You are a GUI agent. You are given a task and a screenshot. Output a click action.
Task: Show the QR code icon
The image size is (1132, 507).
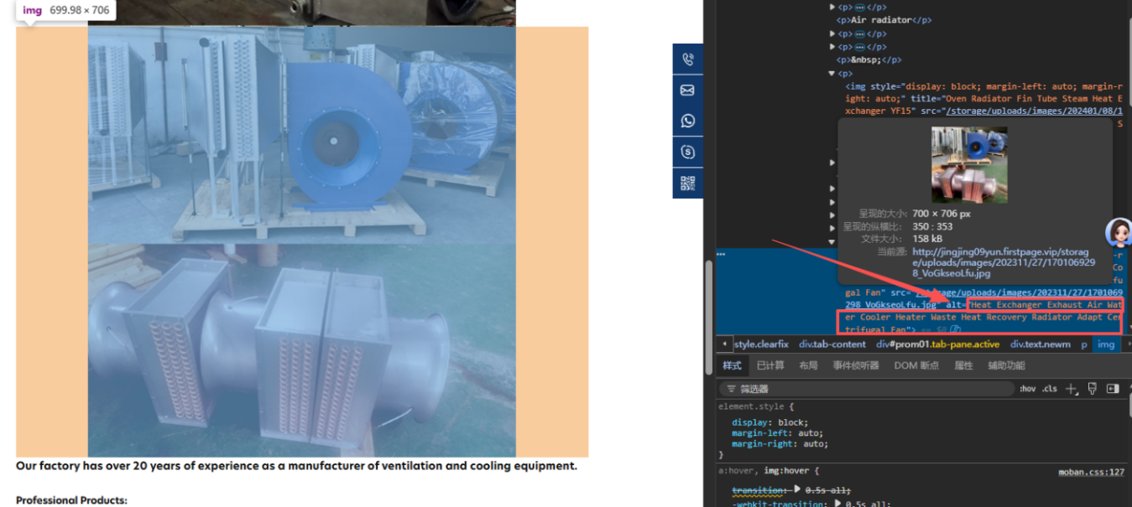pos(688,183)
